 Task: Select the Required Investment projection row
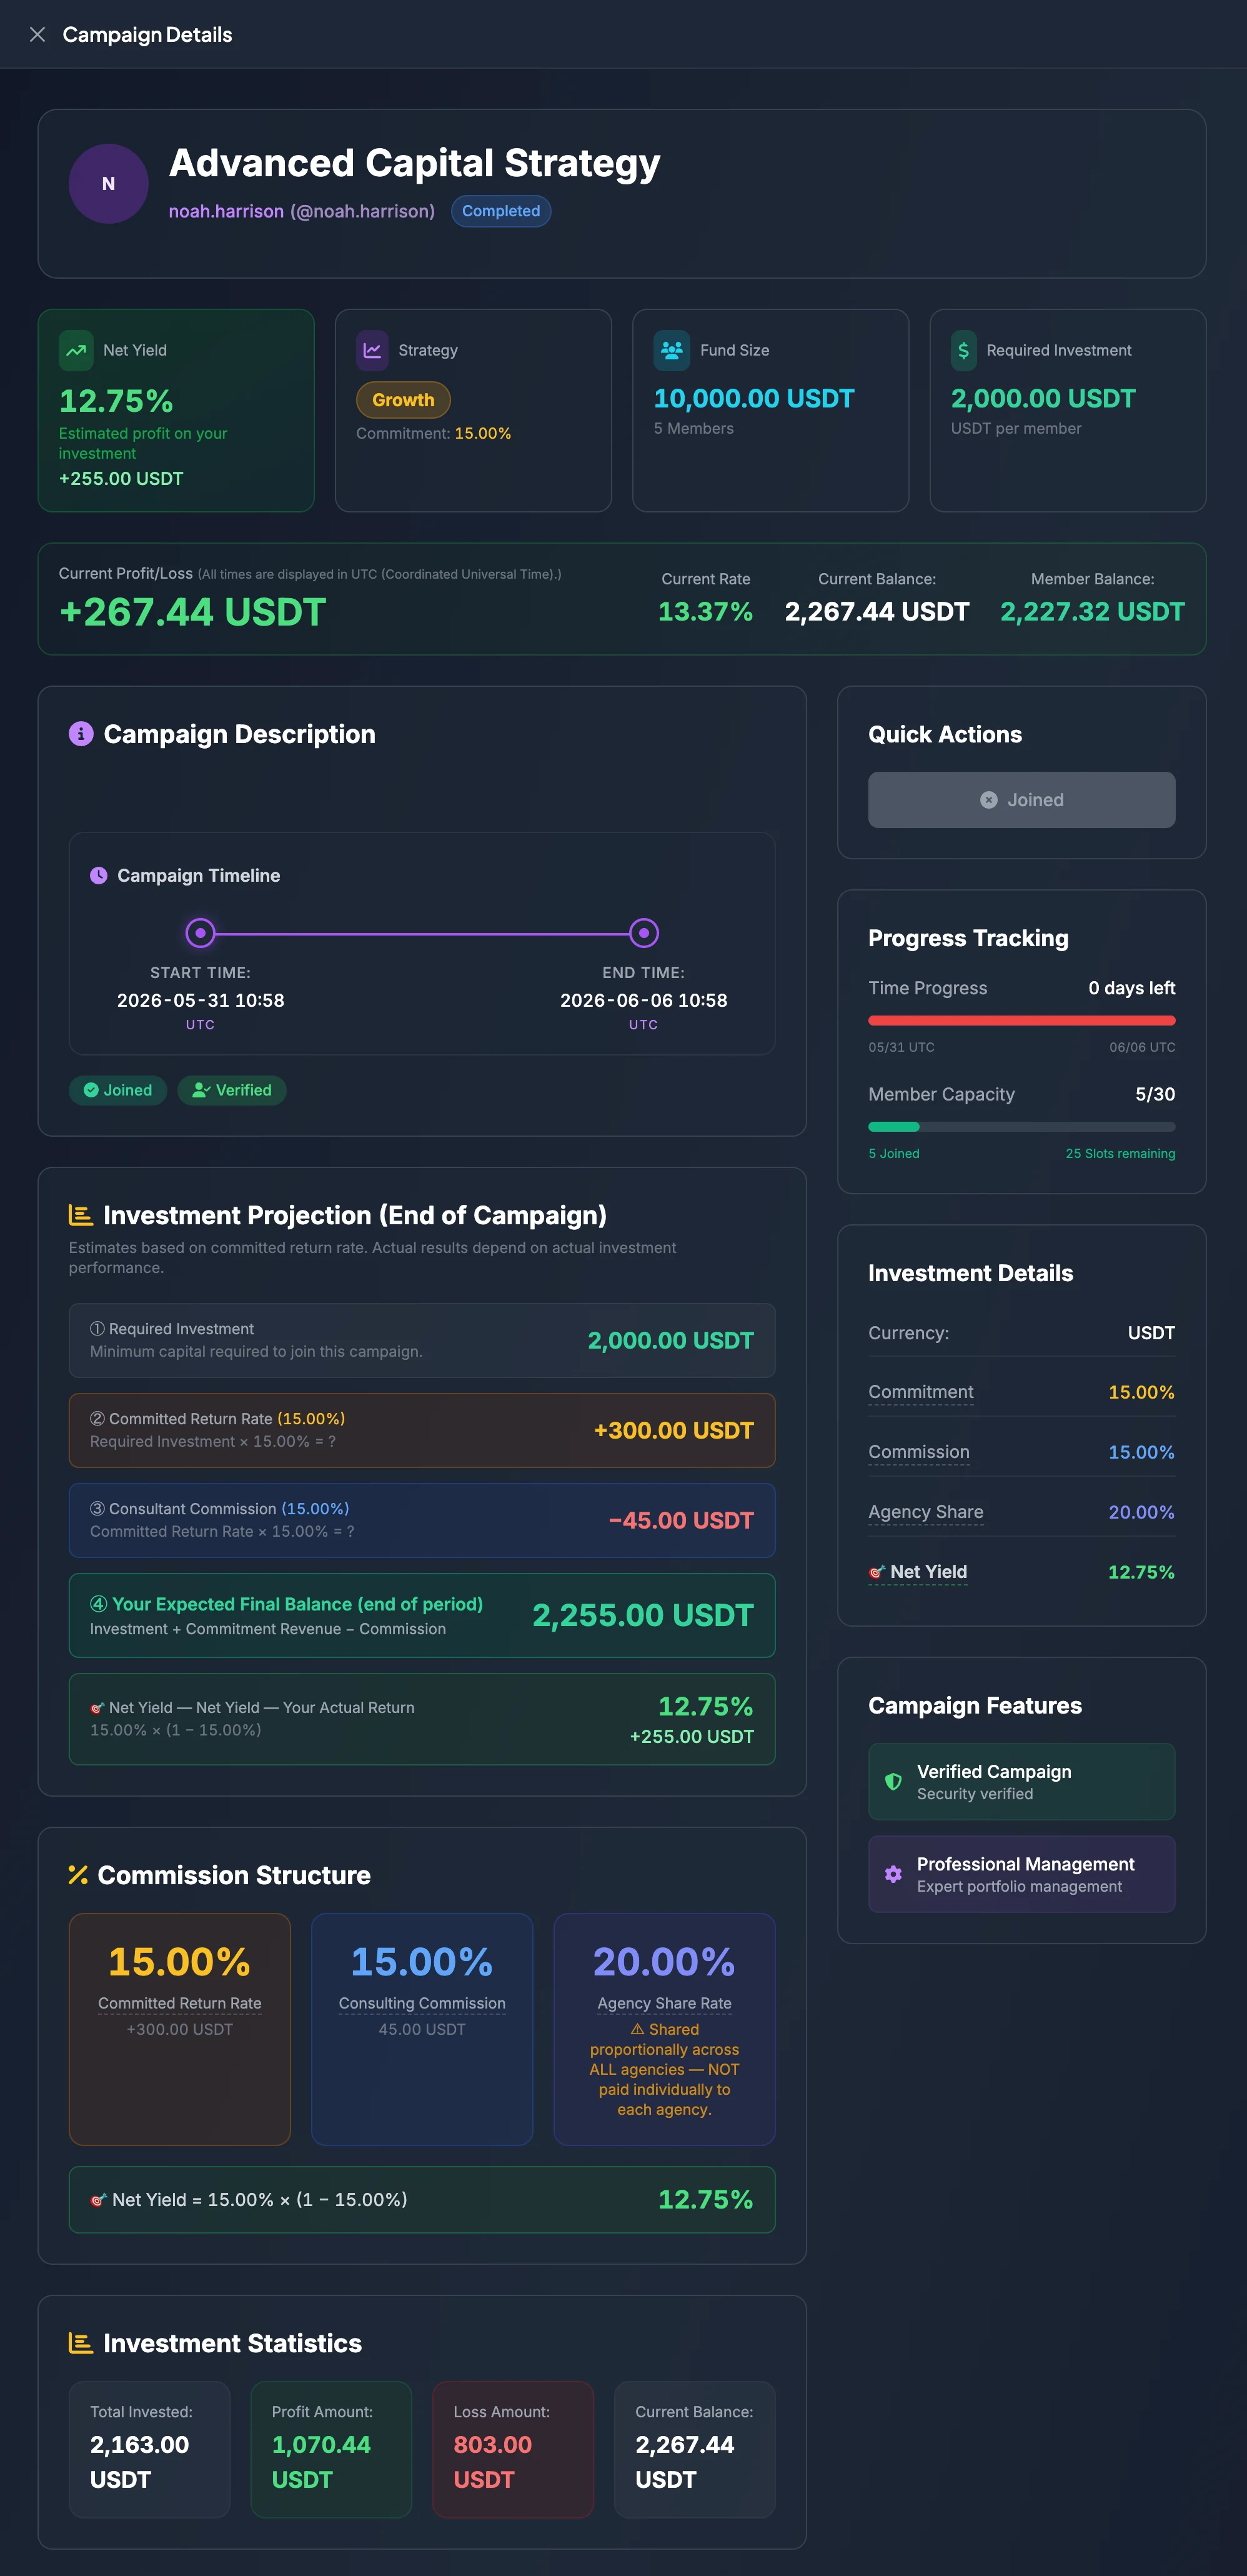422,1340
